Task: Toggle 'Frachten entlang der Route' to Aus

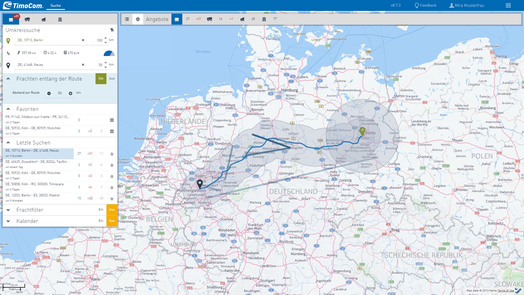Action: pos(112,78)
